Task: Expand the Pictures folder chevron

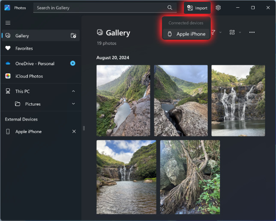Action: pyautogui.click(x=73, y=104)
